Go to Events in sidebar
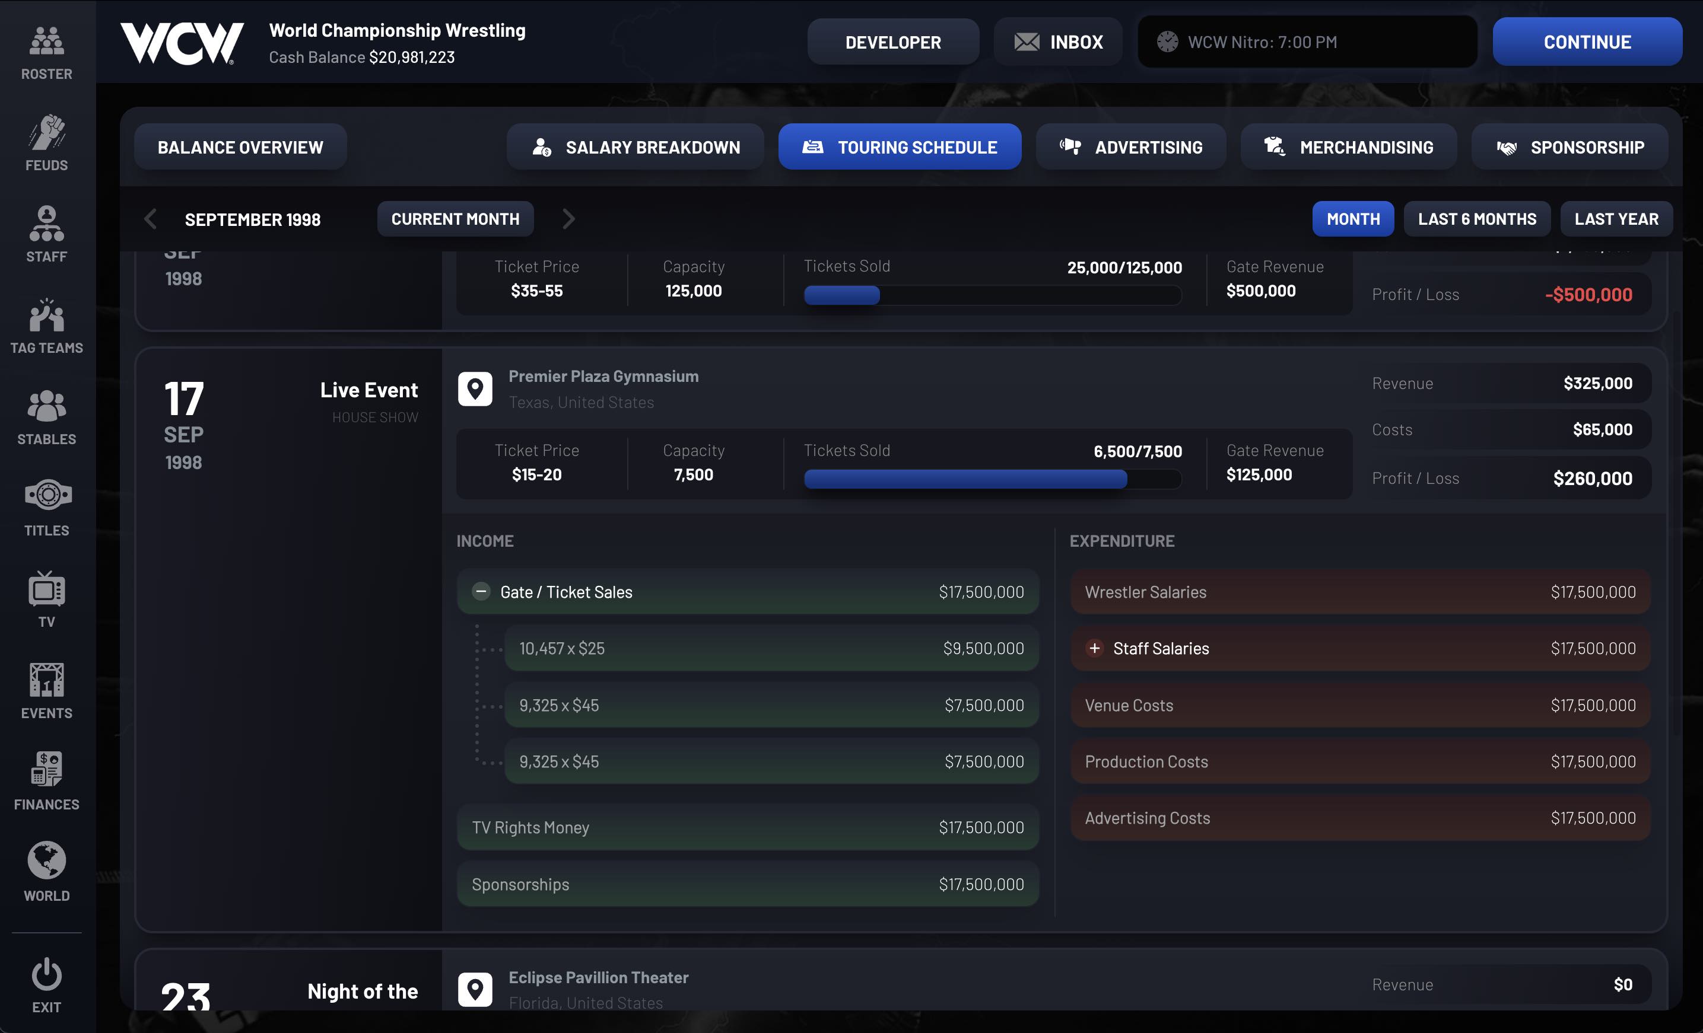 [x=46, y=690]
